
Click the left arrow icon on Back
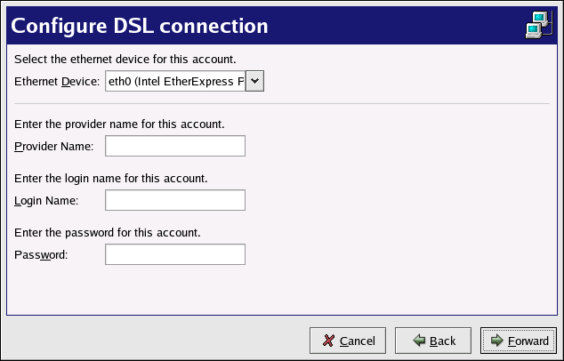(418, 341)
